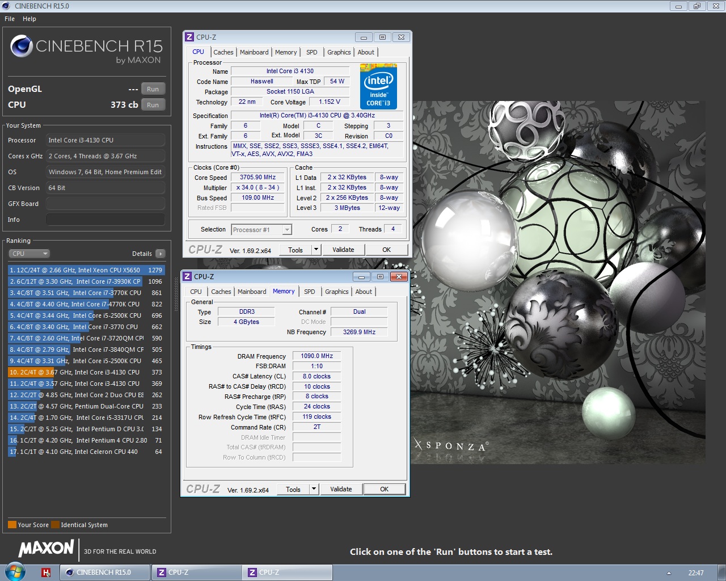
Task: Click CPU-Z title icon in Memory window
Action: [187, 276]
